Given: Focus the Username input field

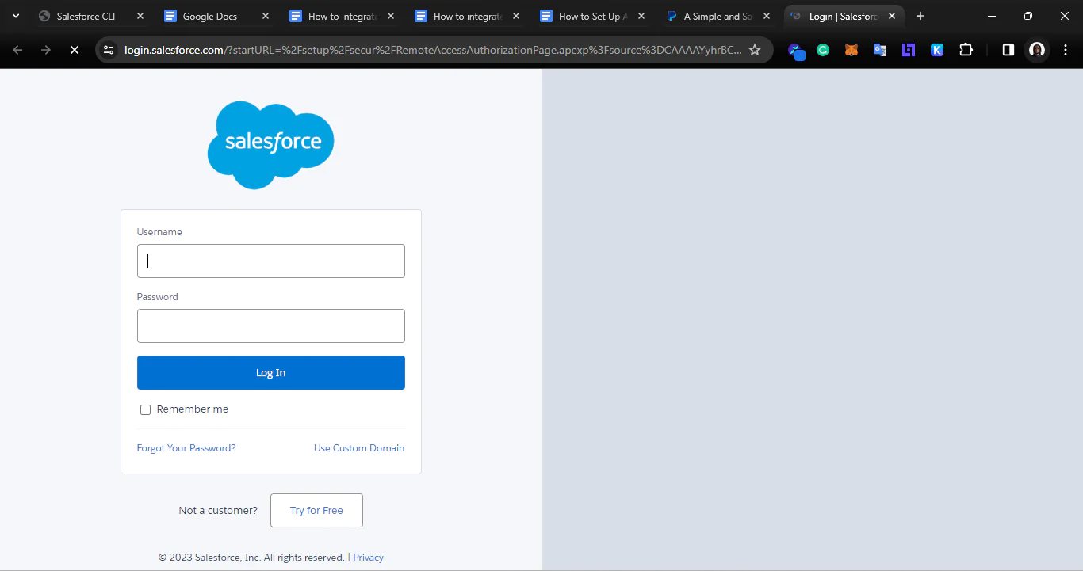Looking at the screenshot, I should pyautogui.click(x=271, y=261).
